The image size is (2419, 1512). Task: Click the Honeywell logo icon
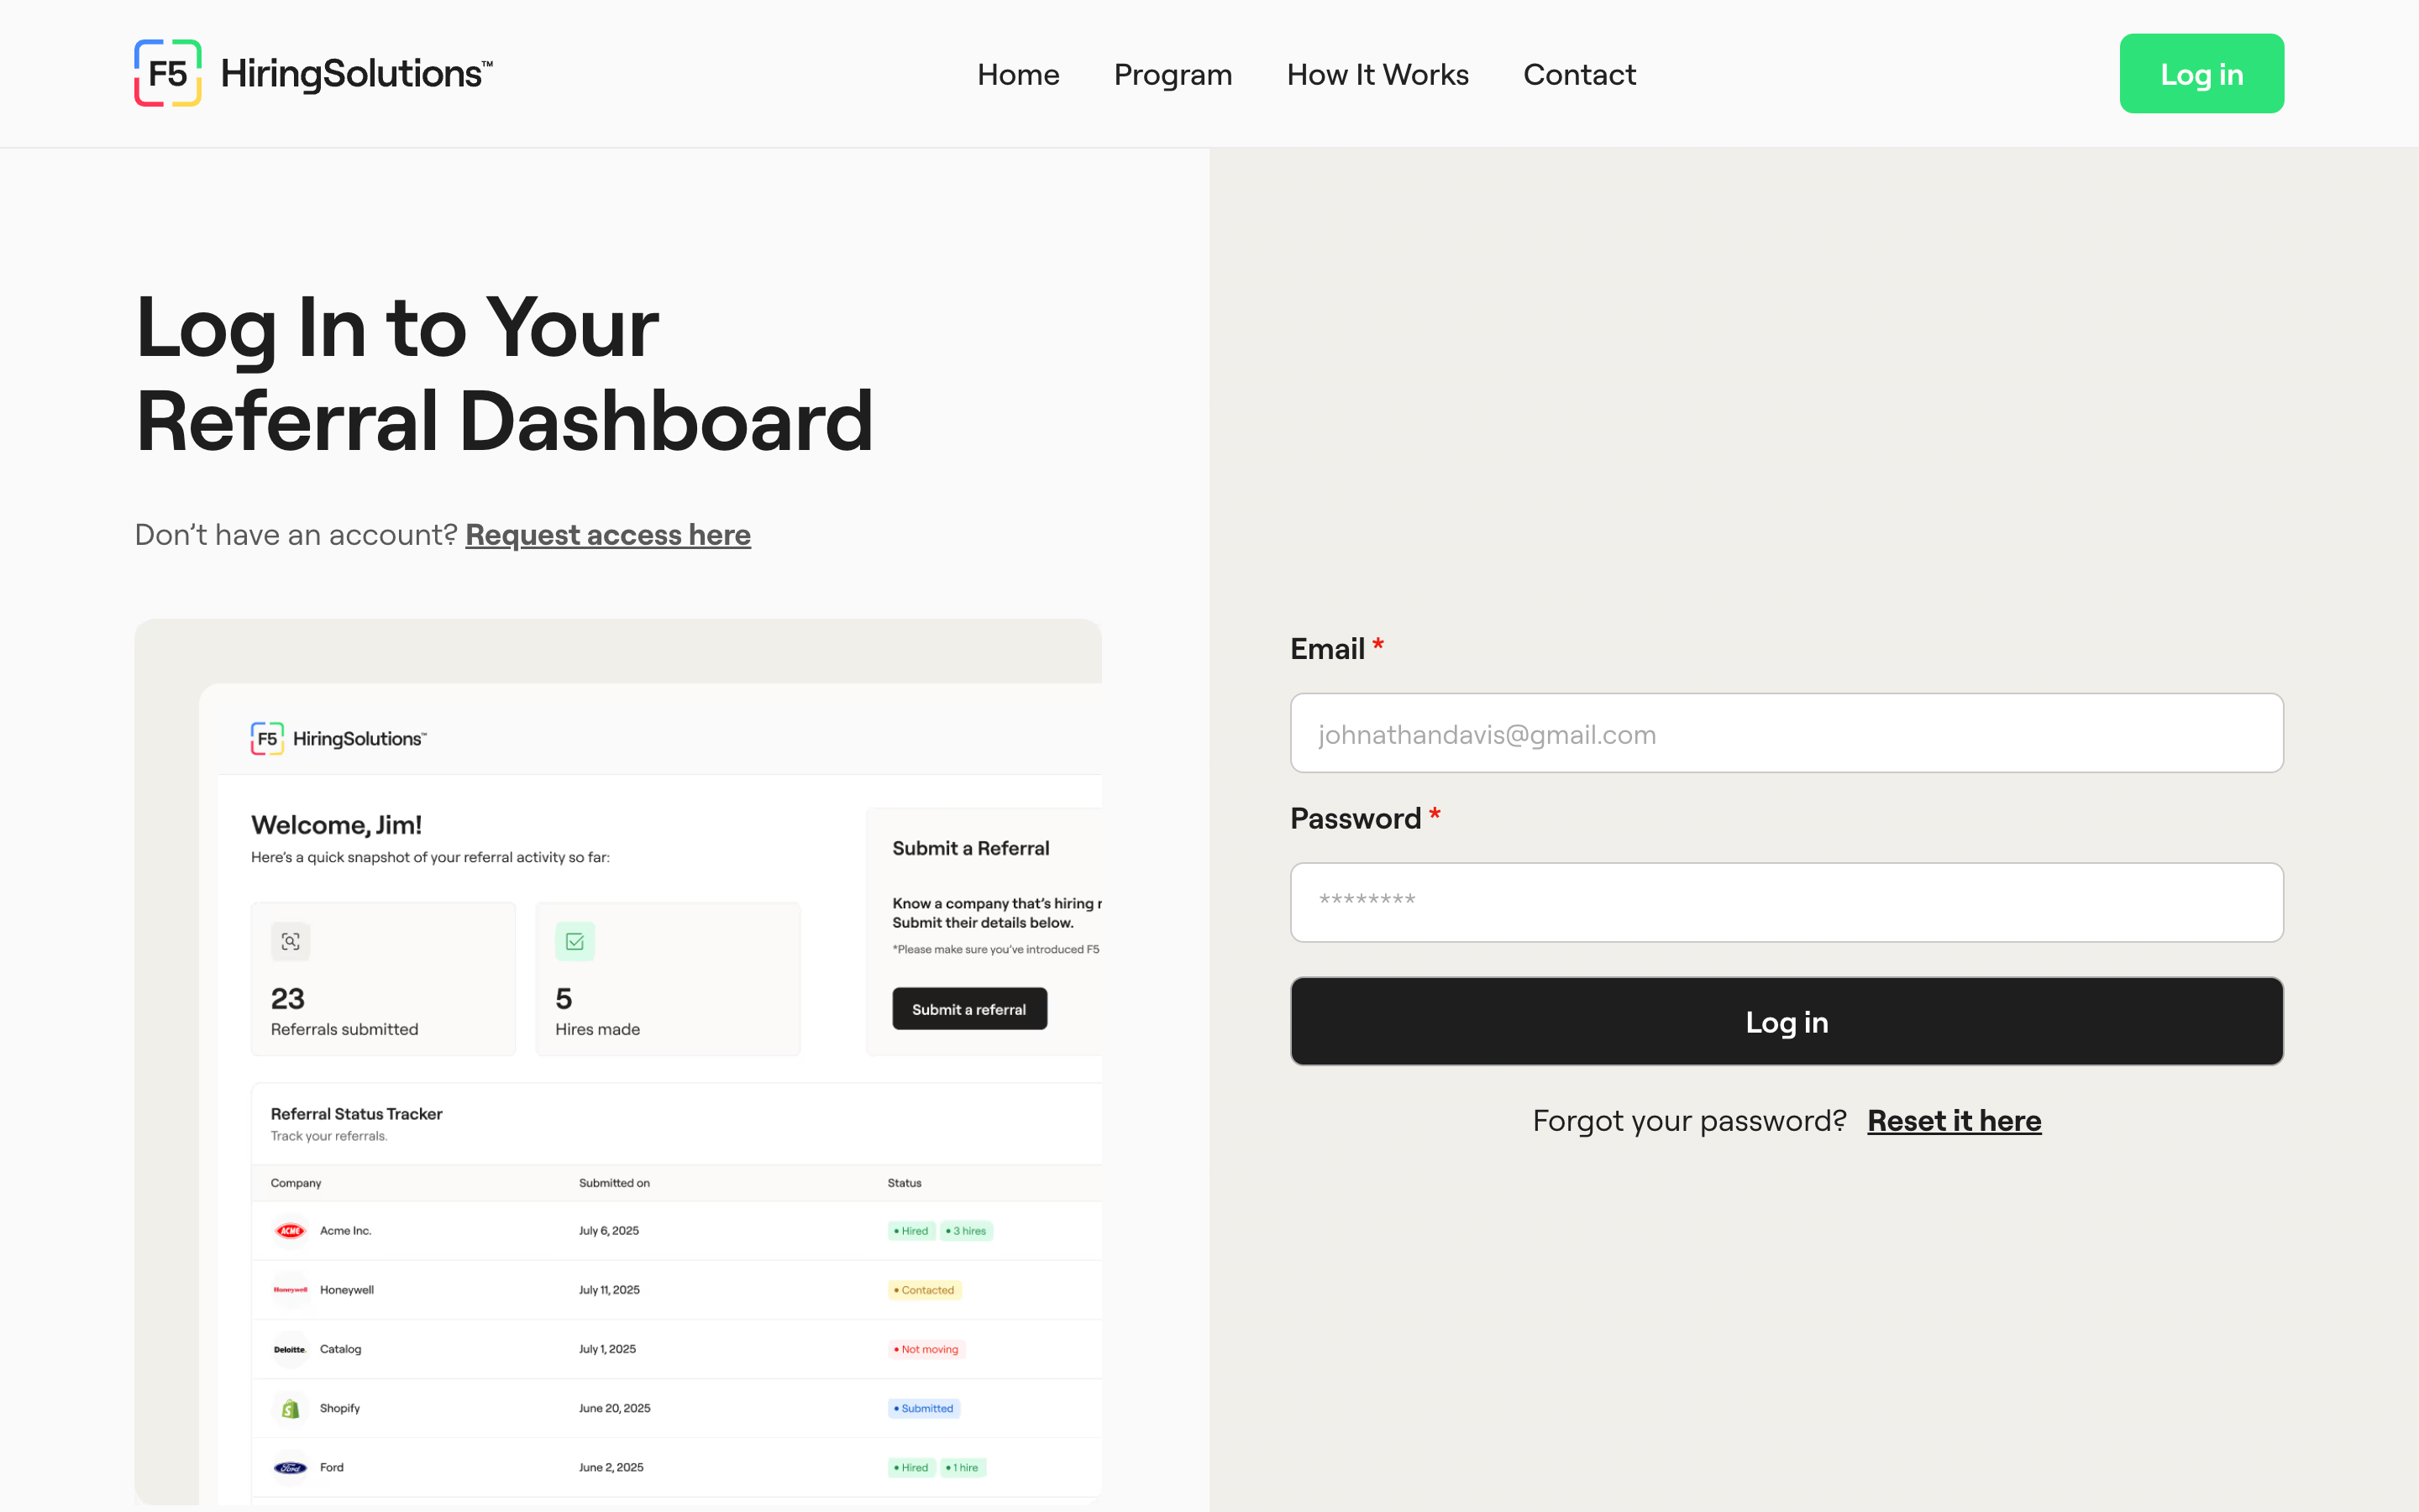click(x=290, y=1290)
